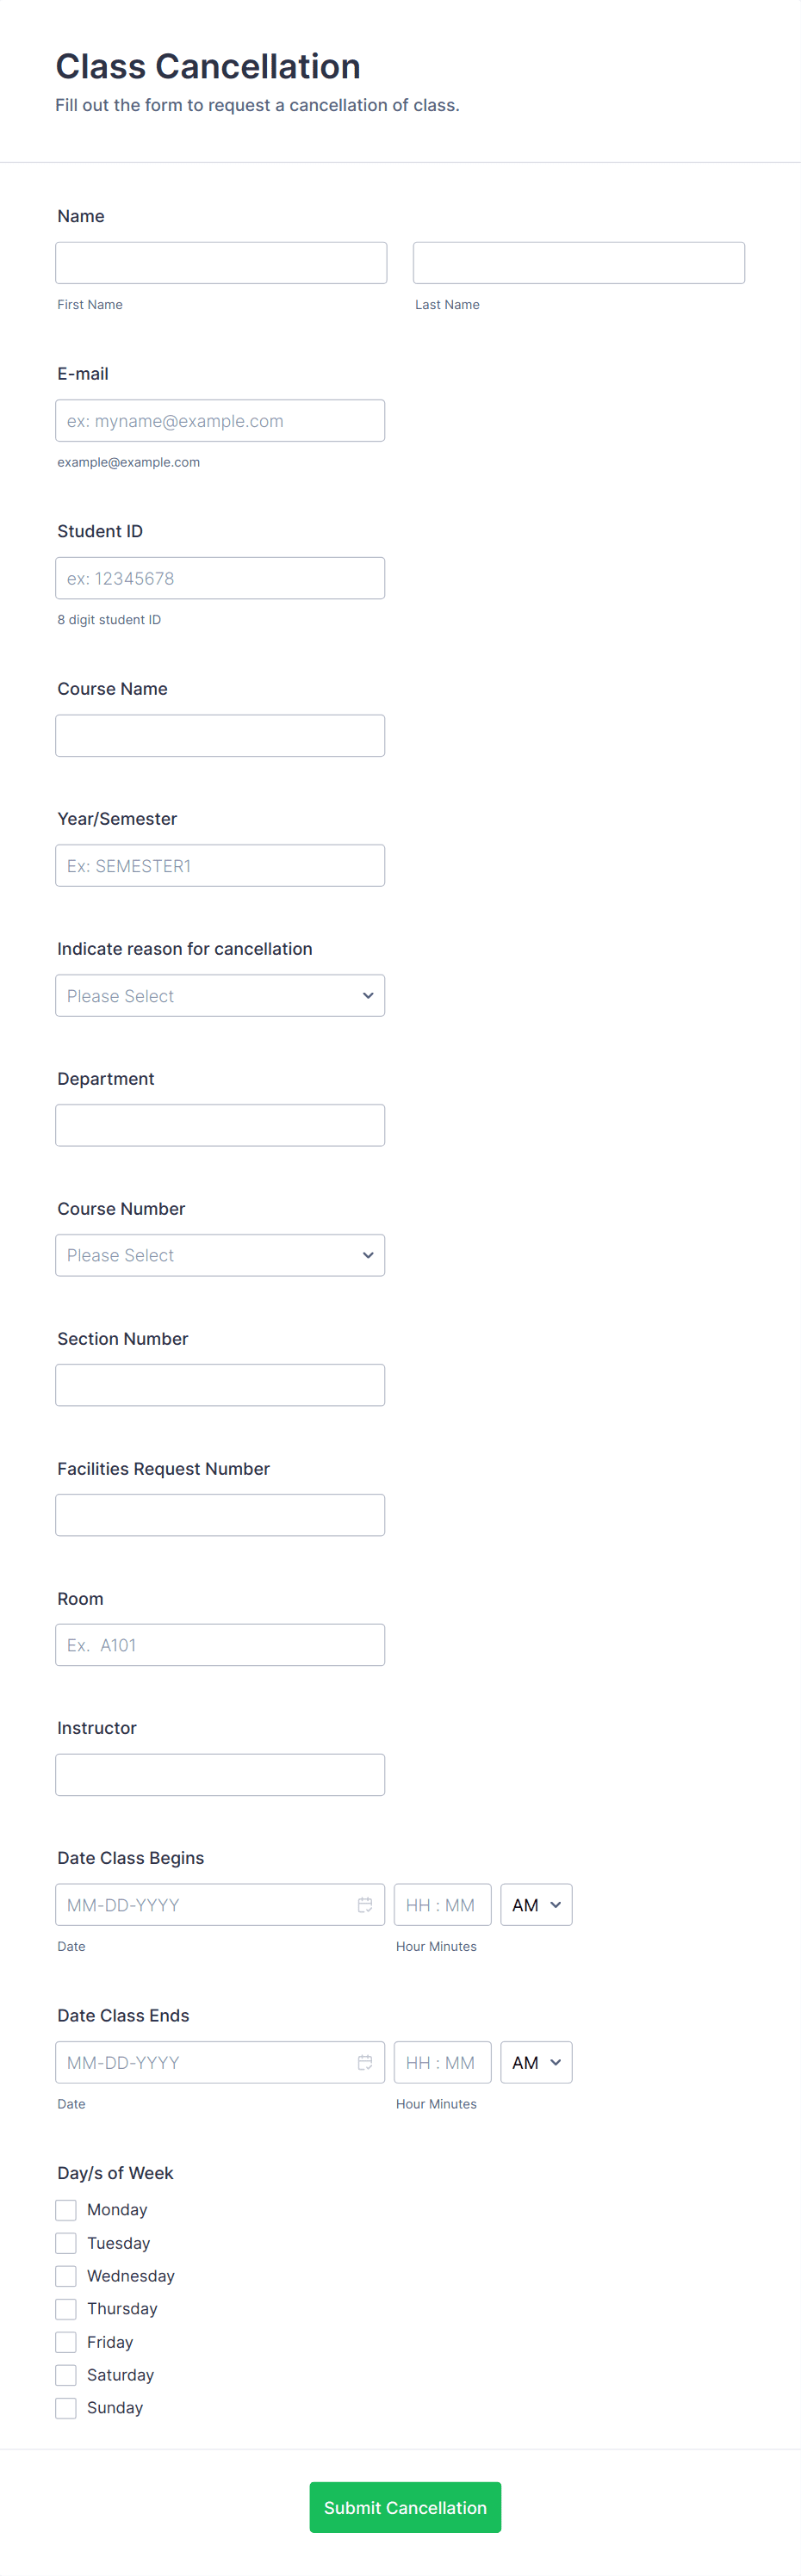801x2576 pixels.
Task: Open calendar picker for Date Class Ends
Action: click(365, 2062)
